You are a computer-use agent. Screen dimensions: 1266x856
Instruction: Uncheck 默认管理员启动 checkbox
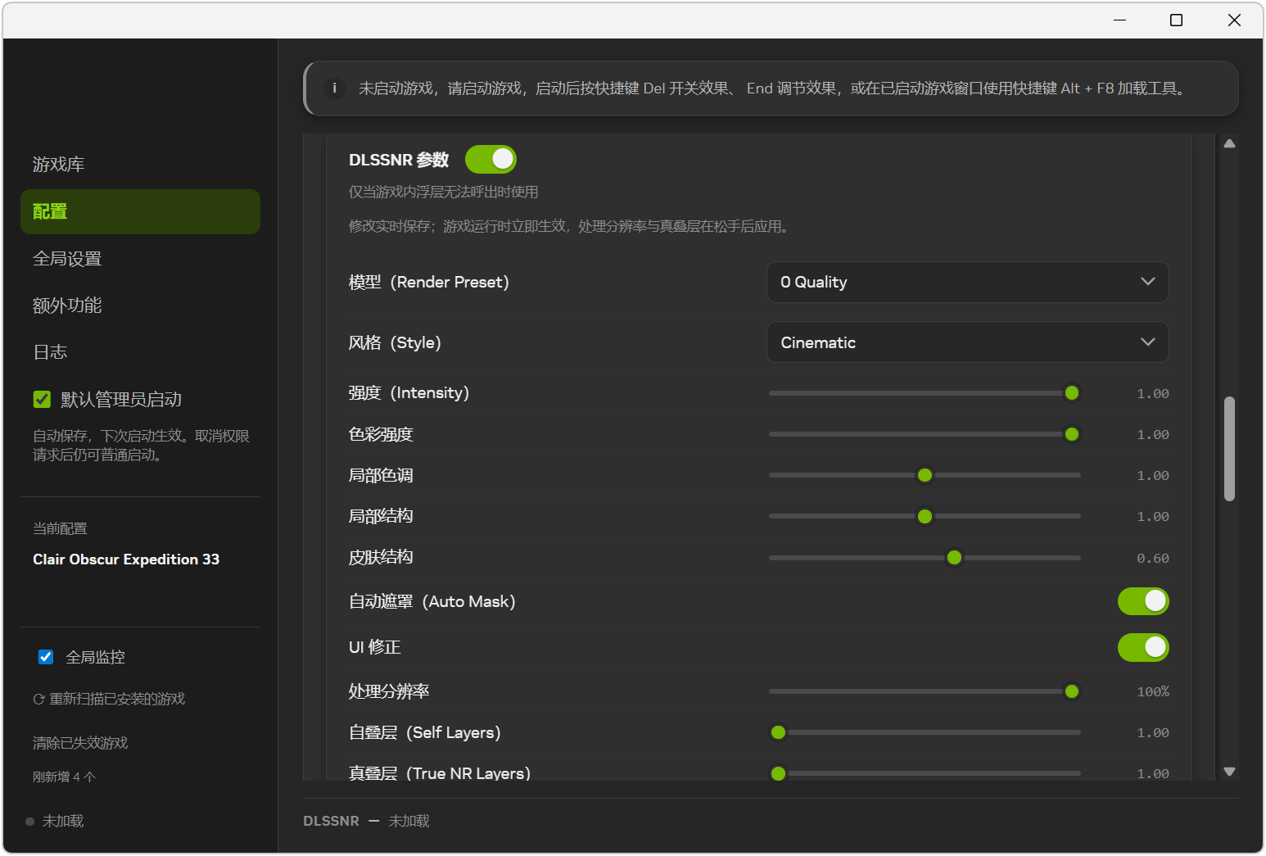[x=42, y=400]
